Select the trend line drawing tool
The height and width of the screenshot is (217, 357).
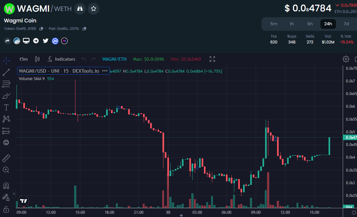[x=6, y=72]
